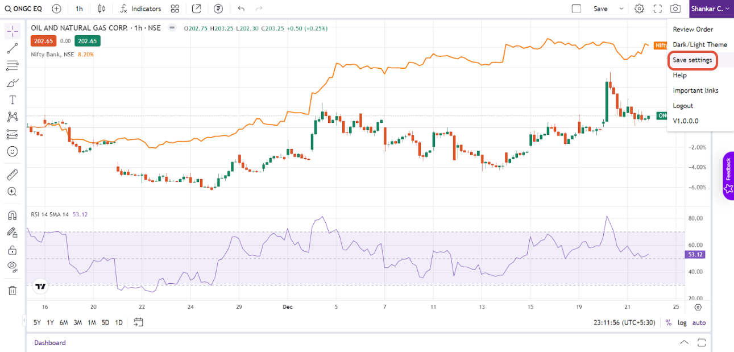734x352 pixels.
Task: Open chart settings gear in top bar
Action: pyautogui.click(x=640, y=9)
